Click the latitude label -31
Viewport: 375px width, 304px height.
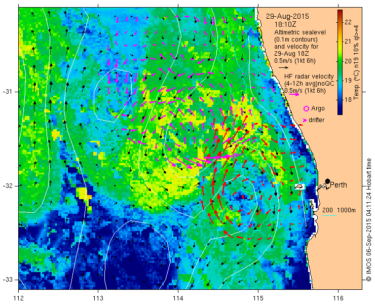click(x=8, y=92)
